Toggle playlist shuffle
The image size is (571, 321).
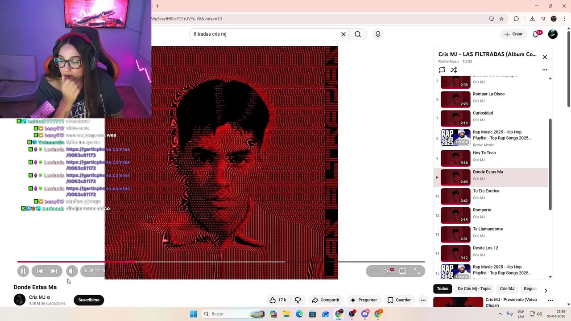point(454,70)
